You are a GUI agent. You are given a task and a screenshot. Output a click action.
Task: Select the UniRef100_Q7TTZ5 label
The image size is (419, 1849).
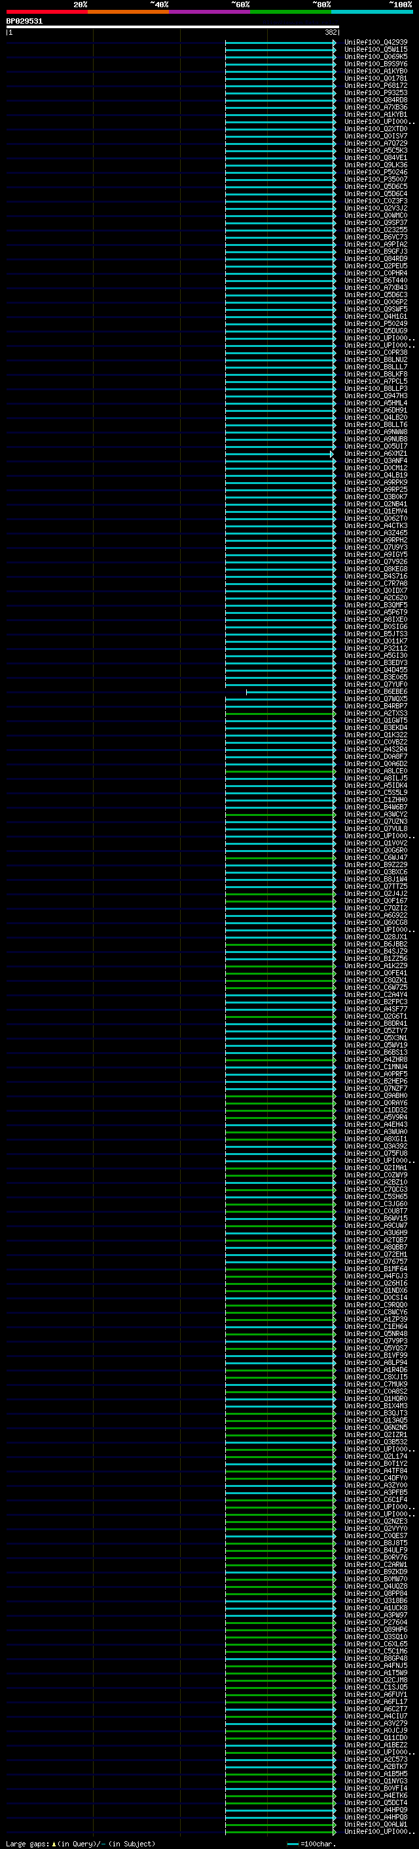[x=376, y=887]
